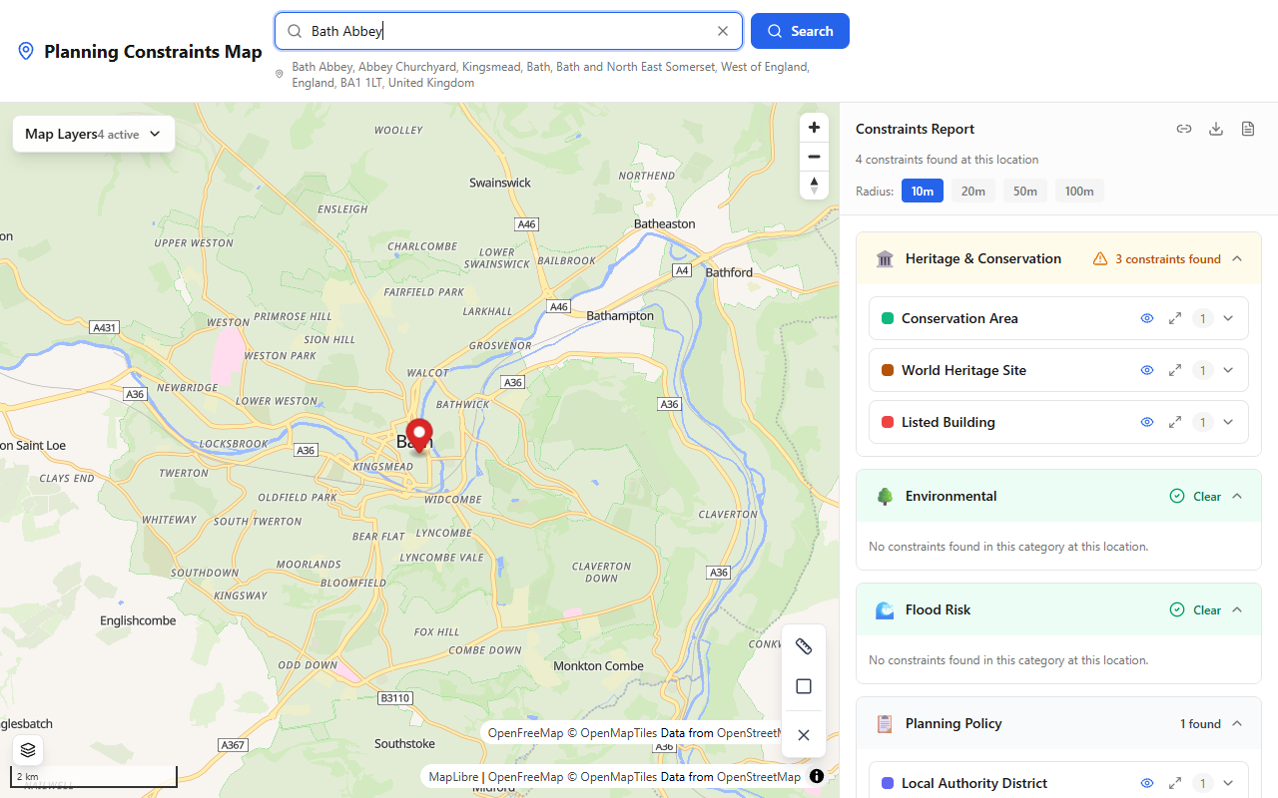The image size is (1278, 798).
Task: Click the layers stack icon on map
Action: (28, 750)
